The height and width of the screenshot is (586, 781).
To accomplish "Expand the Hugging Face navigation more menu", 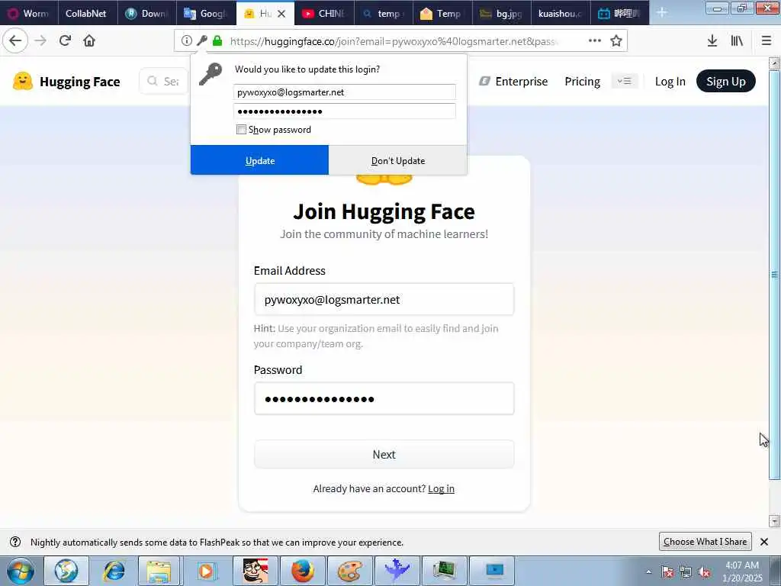I will (x=624, y=81).
